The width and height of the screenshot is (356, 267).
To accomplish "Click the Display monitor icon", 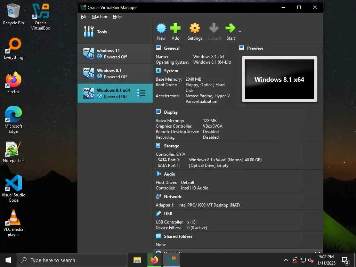I will 159,112.
